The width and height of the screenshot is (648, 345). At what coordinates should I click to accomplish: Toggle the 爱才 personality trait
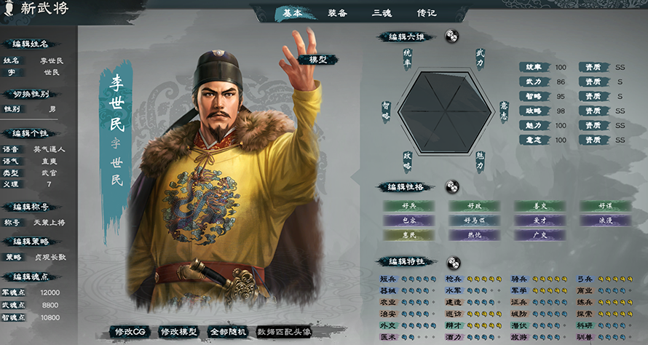point(540,221)
